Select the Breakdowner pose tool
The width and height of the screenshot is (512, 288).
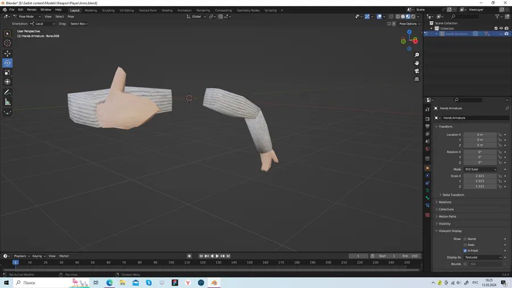pos(7,113)
